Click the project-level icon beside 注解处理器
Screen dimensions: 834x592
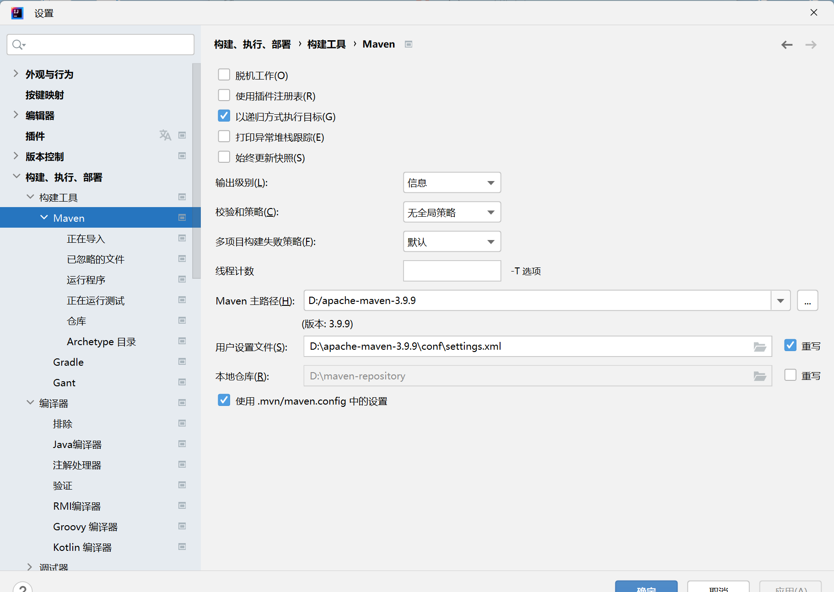182,464
